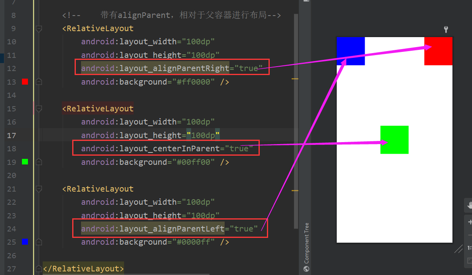Viewport: 472px width, 275px height.
Task: Collapse the second RelativeLayout at line 15
Action: 38,109
